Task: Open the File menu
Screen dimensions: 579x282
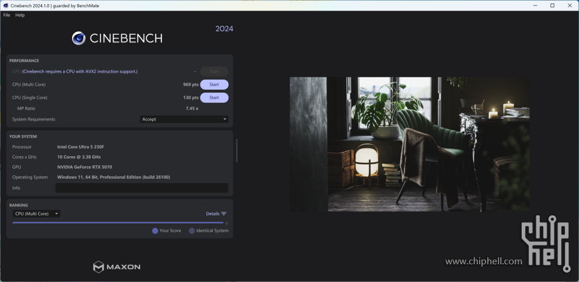Action: click(7, 15)
